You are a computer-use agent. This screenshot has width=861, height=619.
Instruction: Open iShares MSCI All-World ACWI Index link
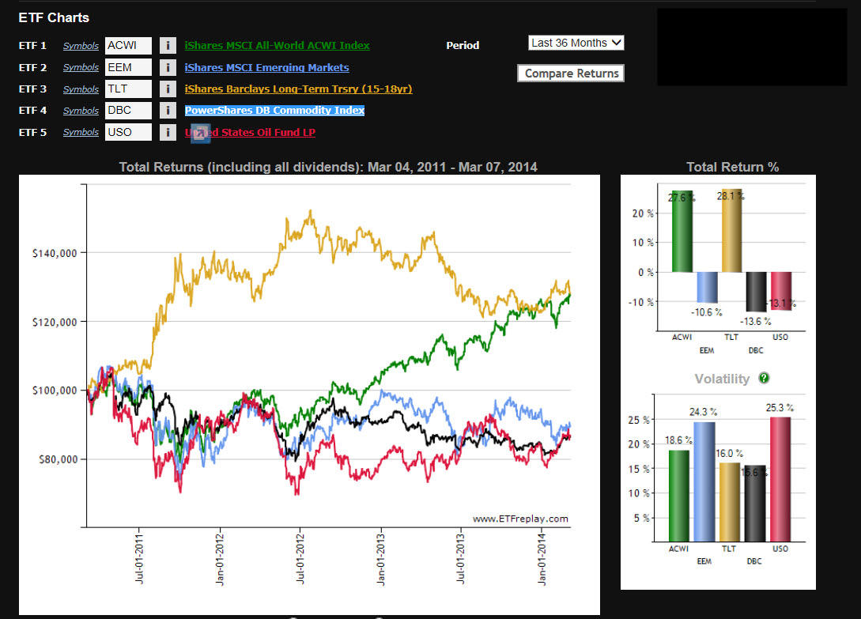coord(277,46)
